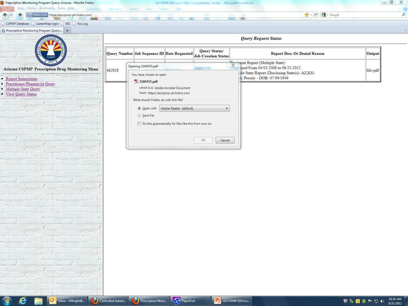
Task: Click the volume speaker tray icon
Action: pyautogui.click(x=382, y=301)
